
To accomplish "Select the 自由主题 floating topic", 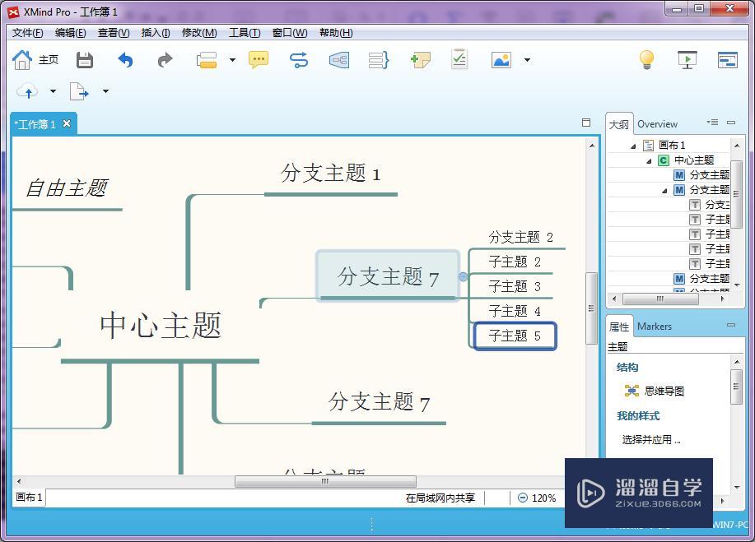I will tap(67, 188).
